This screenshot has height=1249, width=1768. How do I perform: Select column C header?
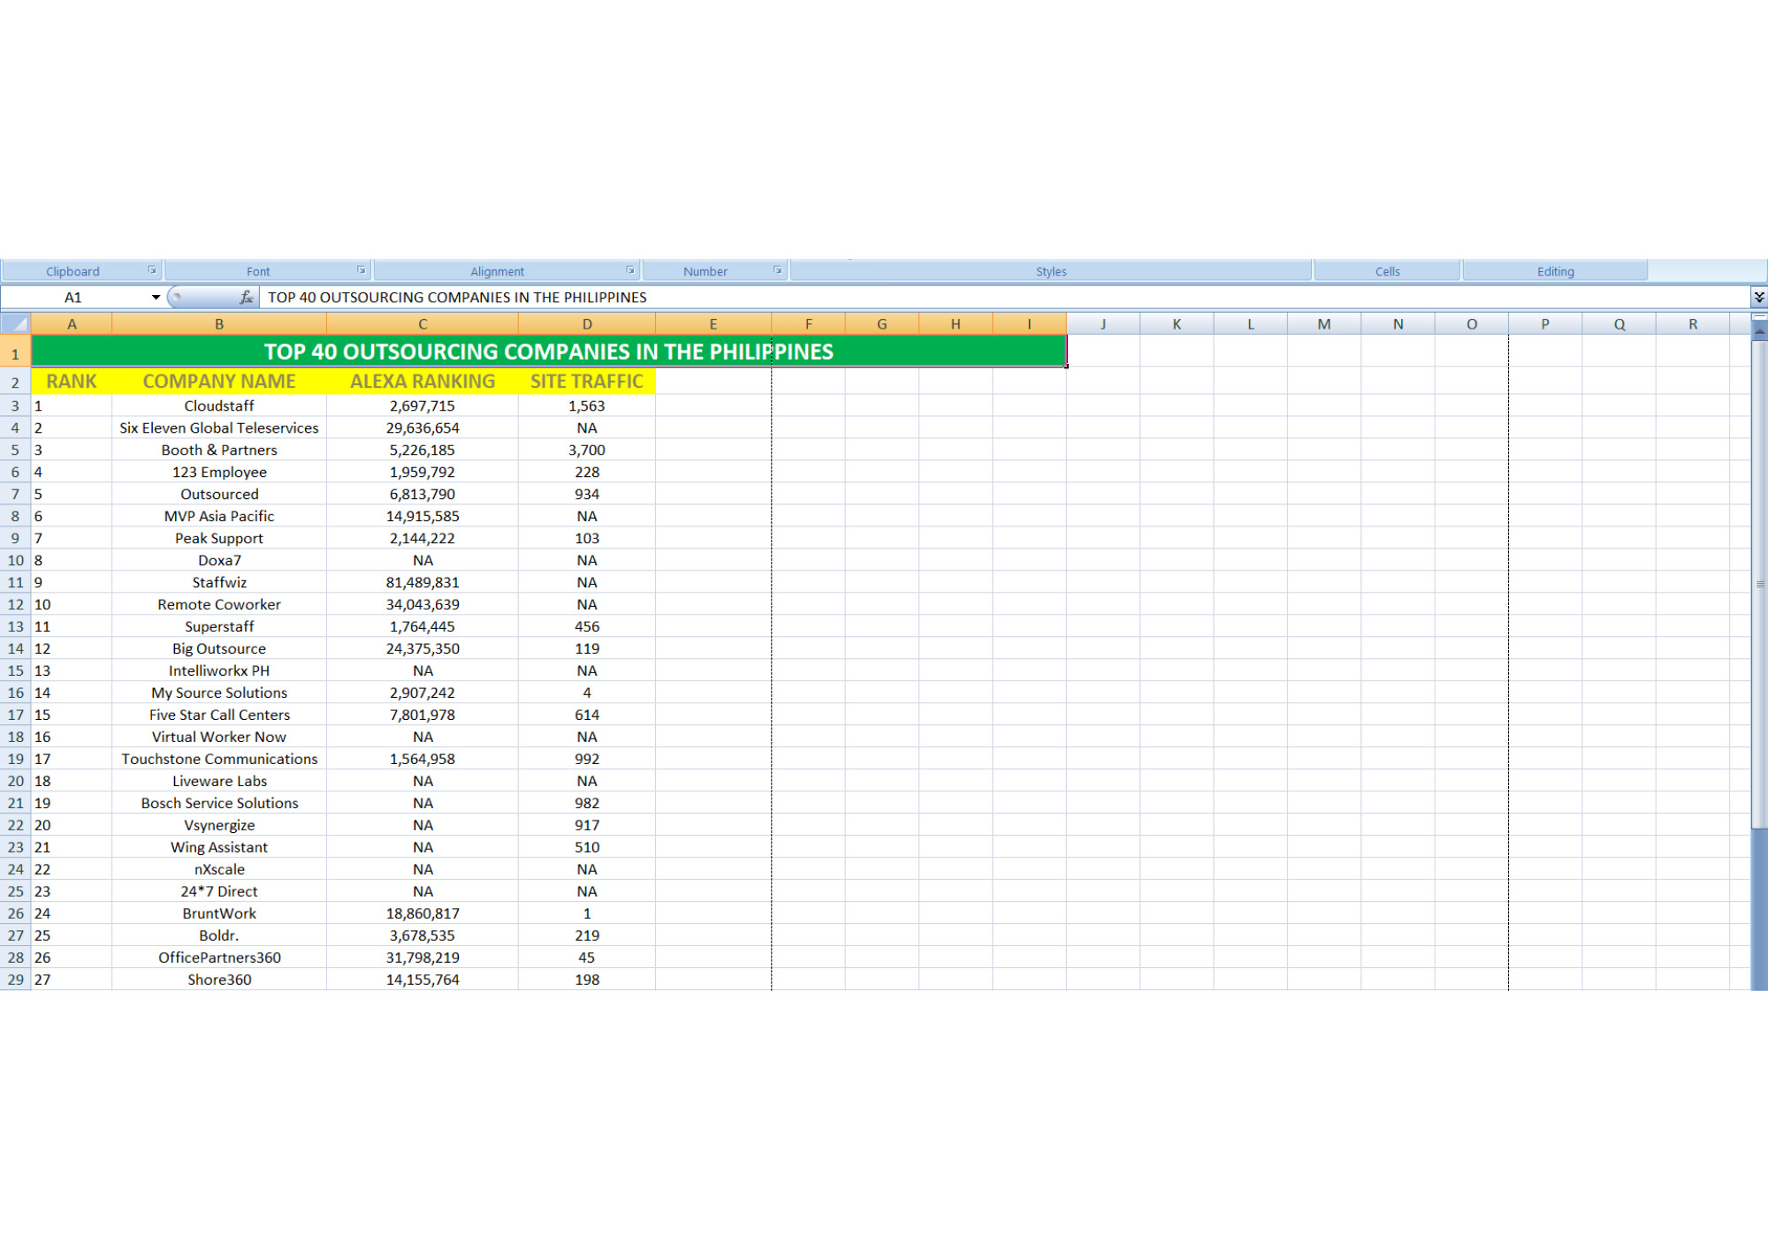pos(423,324)
